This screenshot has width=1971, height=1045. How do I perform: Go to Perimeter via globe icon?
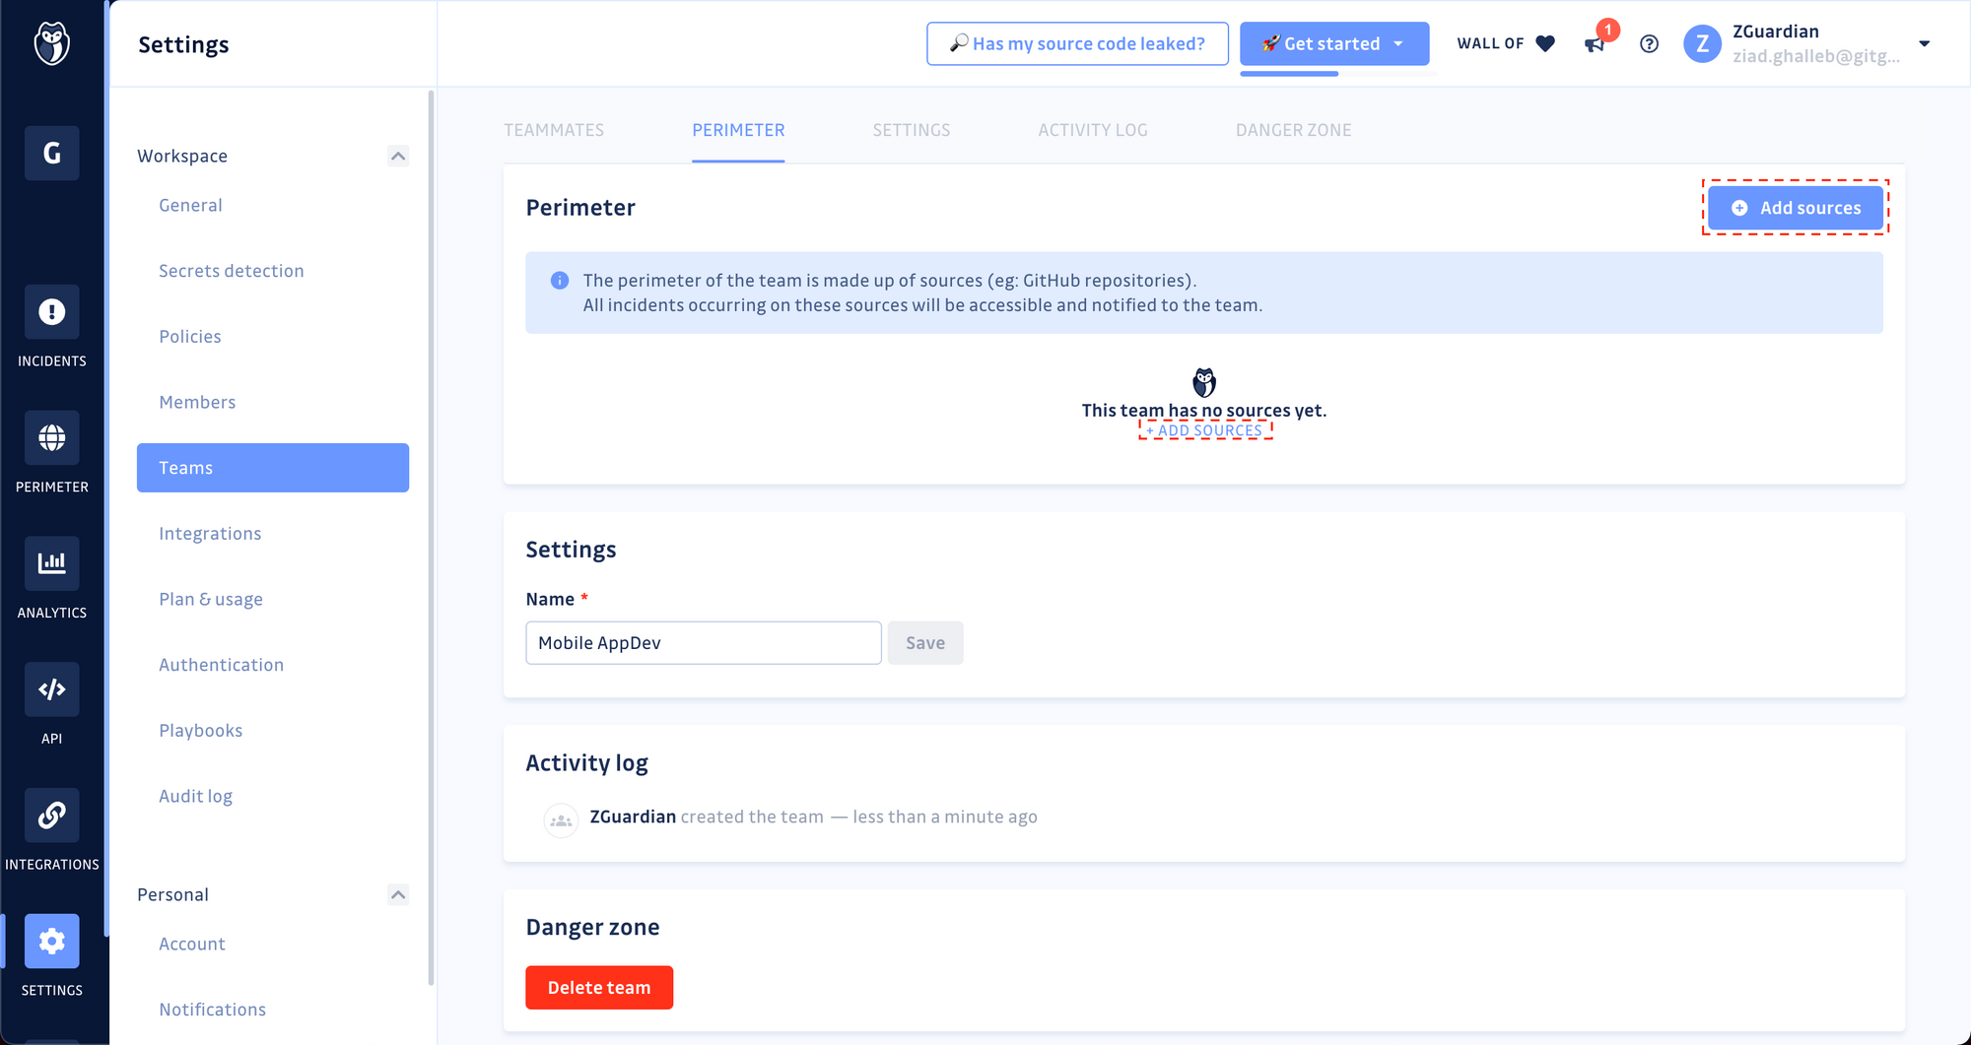click(52, 438)
